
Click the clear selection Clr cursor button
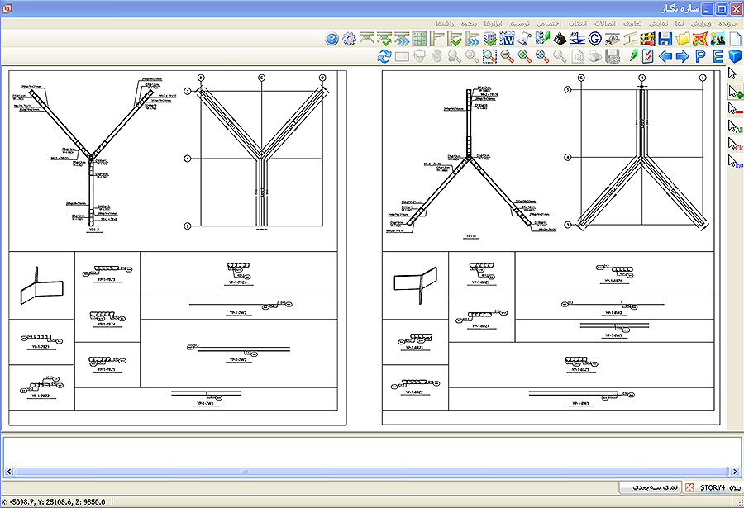pos(734,145)
